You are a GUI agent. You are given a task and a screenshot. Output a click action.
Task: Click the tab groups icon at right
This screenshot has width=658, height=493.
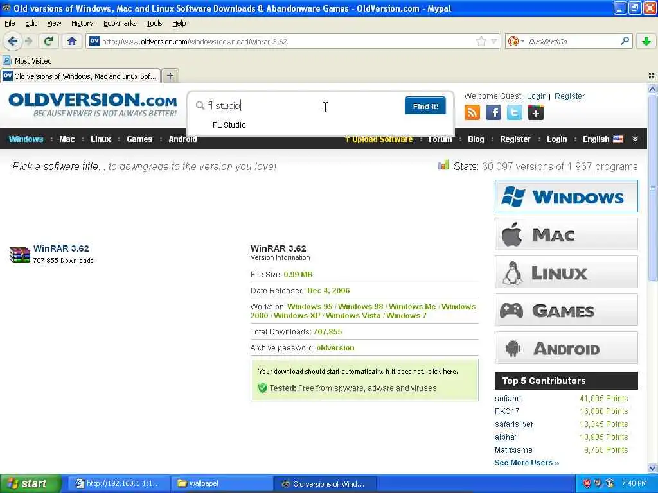652,76
